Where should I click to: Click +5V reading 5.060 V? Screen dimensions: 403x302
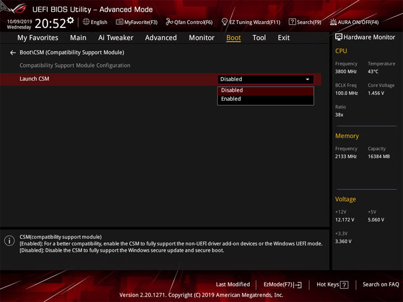pyautogui.click(x=376, y=220)
